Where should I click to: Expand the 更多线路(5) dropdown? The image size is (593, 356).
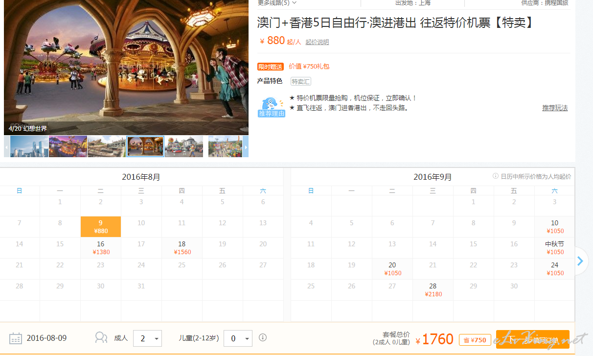[277, 3]
